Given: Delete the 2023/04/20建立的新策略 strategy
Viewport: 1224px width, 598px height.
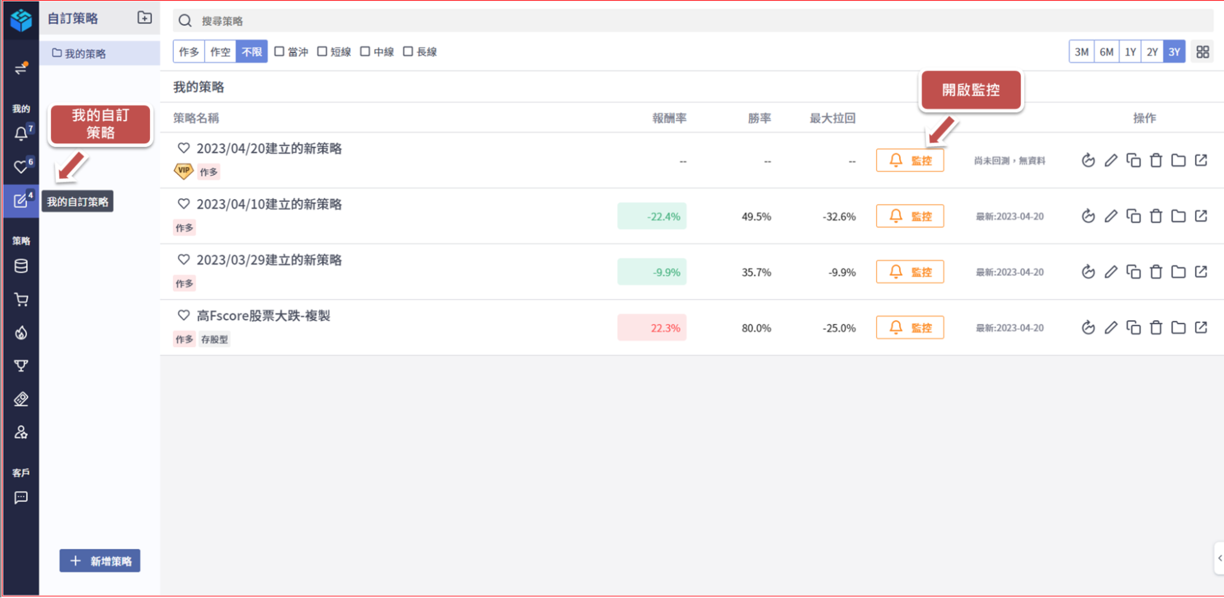Looking at the screenshot, I should [x=1156, y=160].
